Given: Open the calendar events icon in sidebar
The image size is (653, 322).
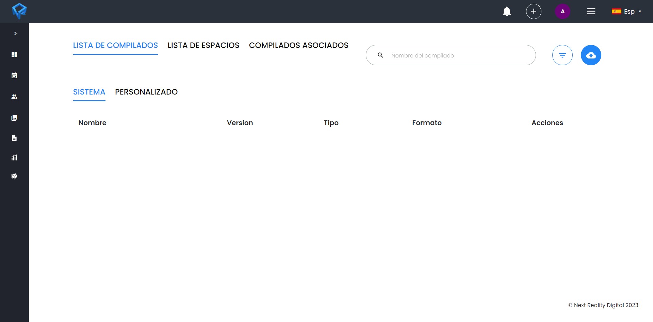Looking at the screenshot, I should [x=14, y=75].
